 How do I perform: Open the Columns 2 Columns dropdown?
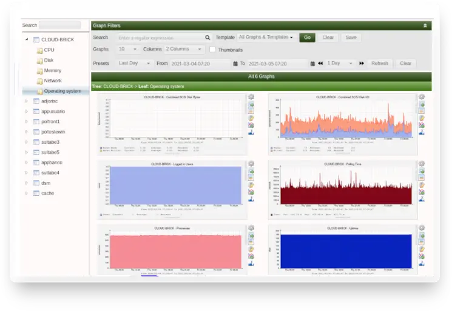(x=184, y=49)
